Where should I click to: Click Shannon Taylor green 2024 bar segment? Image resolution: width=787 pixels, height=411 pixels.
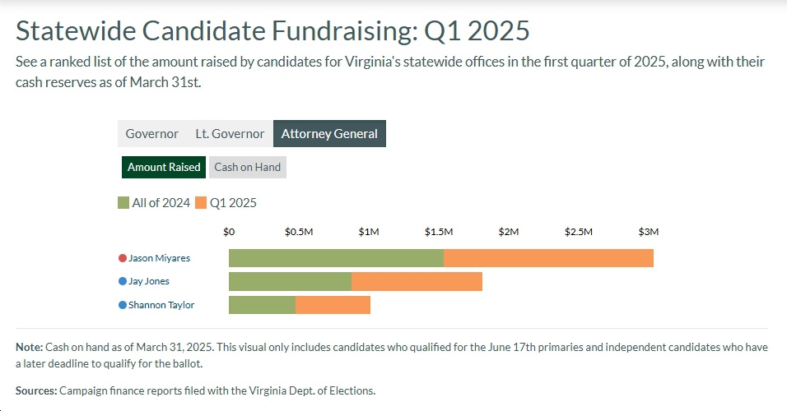(262, 305)
